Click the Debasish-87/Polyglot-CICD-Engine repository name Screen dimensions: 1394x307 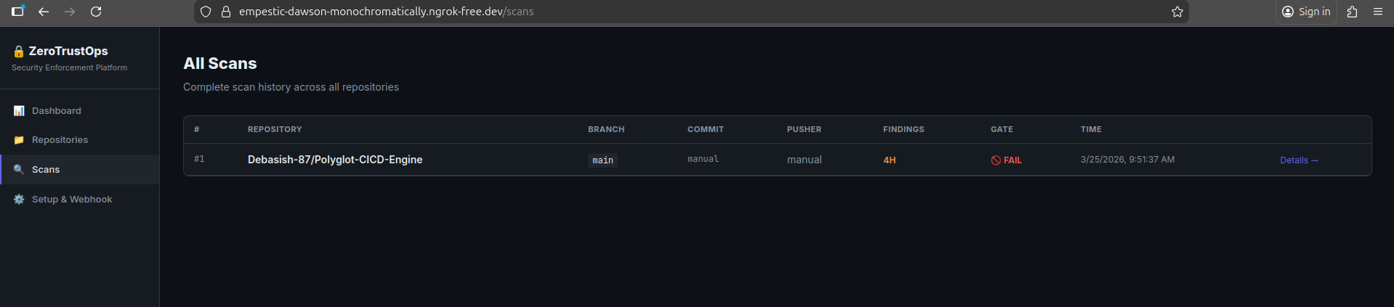(x=335, y=160)
